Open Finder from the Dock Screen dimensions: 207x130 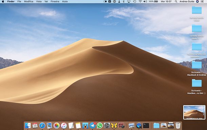coord(28,126)
